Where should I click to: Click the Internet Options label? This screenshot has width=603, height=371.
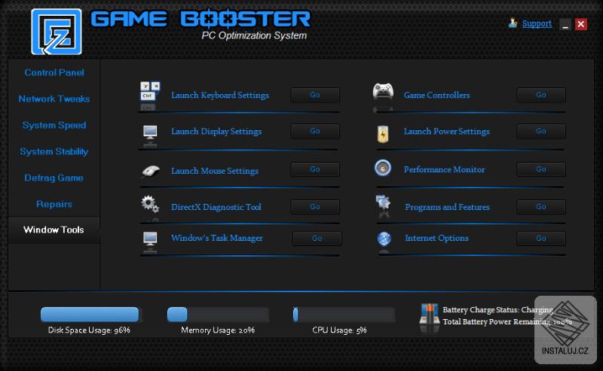[x=437, y=238]
